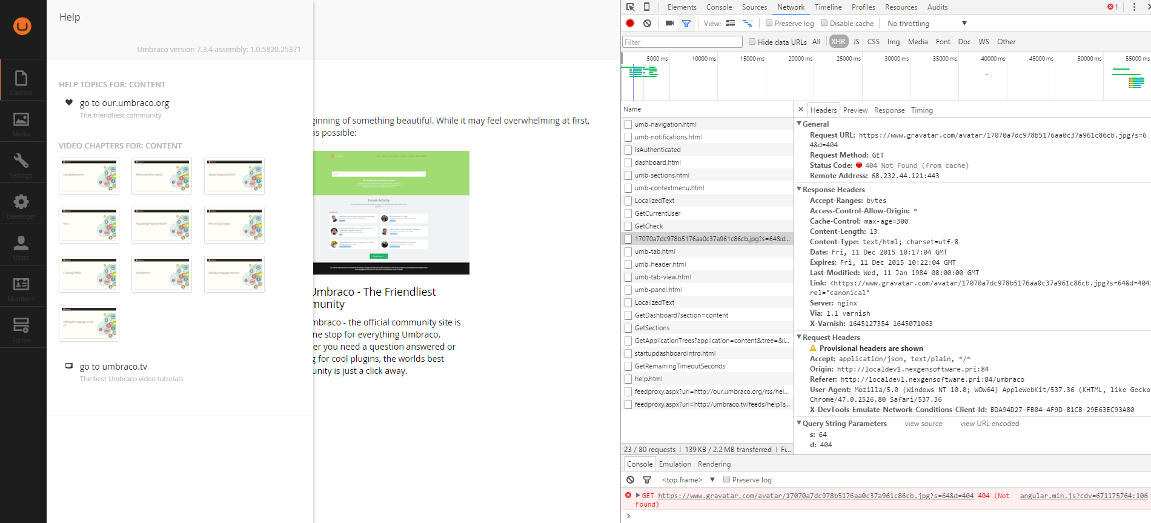
Task: Select the large request rows view icon
Action: 731,23
